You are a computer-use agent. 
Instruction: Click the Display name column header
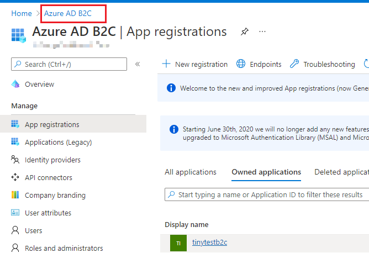tap(187, 224)
